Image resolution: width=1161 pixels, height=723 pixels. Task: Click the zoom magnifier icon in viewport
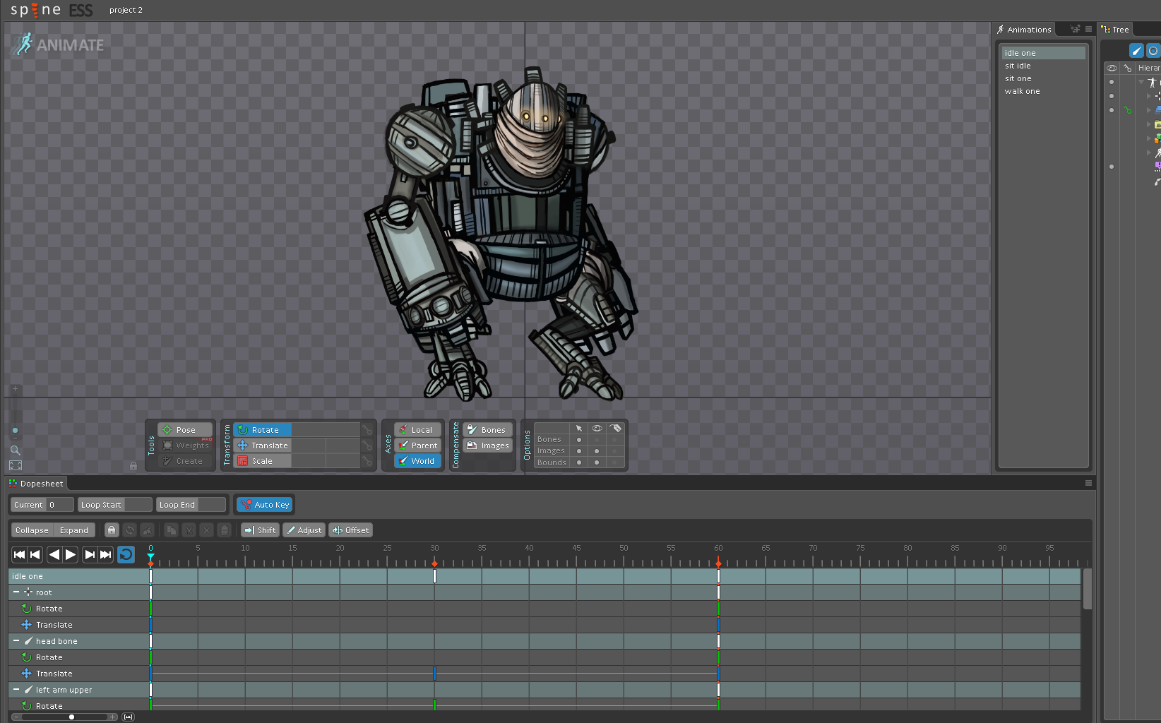point(15,450)
